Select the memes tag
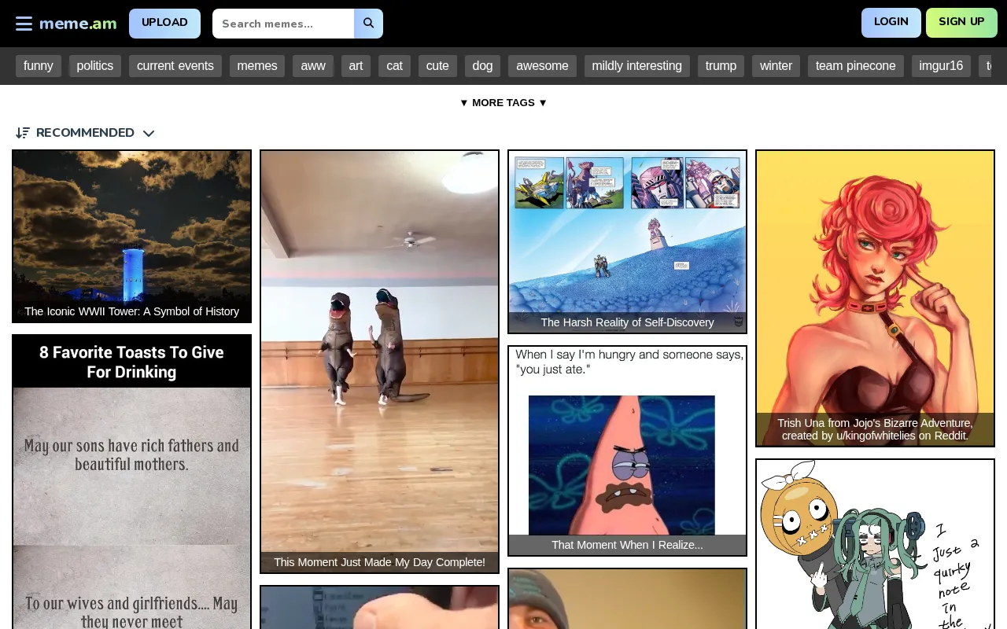Image resolution: width=1007 pixels, height=629 pixels. click(x=257, y=66)
